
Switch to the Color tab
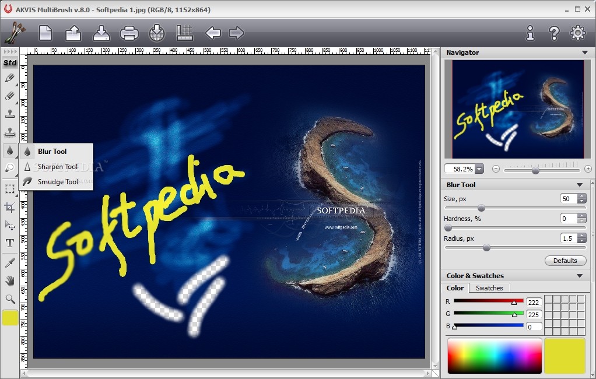point(455,288)
